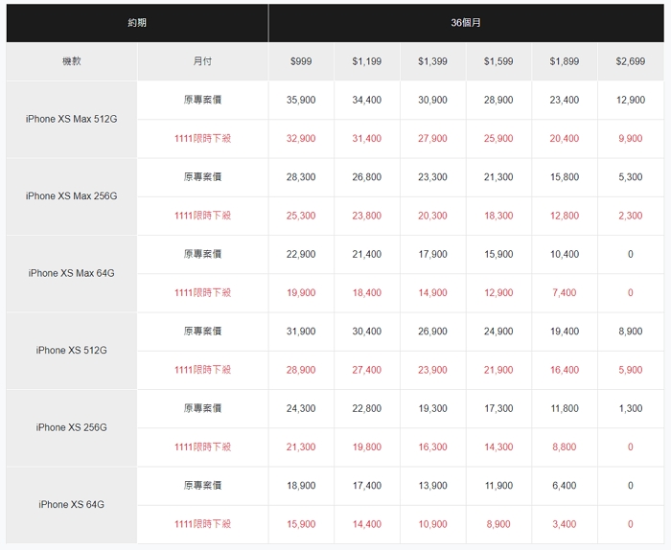Screen dimensions: 671x550
Task: Click the red 18,400 sale price
Action: (367, 293)
